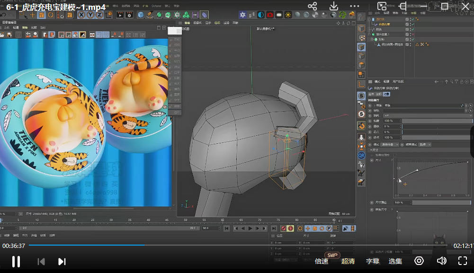Click the share icon in the top bar
Screen dimensions: 474x273
click(312, 6)
